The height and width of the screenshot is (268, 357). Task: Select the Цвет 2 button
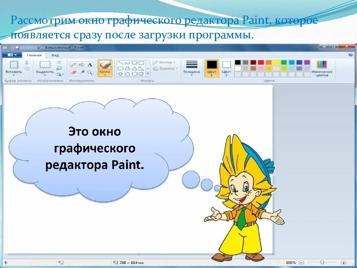pos(226,68)
